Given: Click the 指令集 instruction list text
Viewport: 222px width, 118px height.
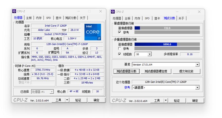Looking at the screenshot, I should (x=67, y=58).
